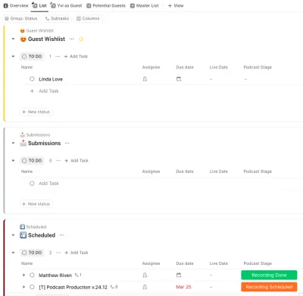Open due date calendar for Matthew Riven
Screen dimensions: 303x296
coord(179,275)
